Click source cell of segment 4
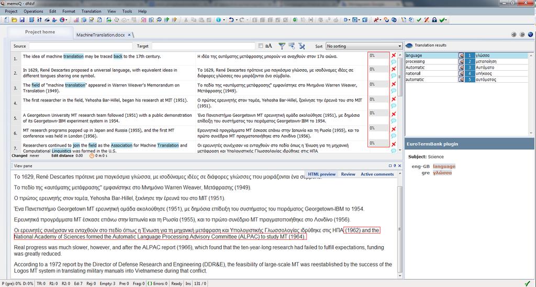Viewport: 536px width, 287px height. click(108, 103)
